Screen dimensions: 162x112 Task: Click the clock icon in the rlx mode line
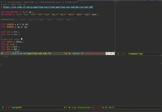107,53
